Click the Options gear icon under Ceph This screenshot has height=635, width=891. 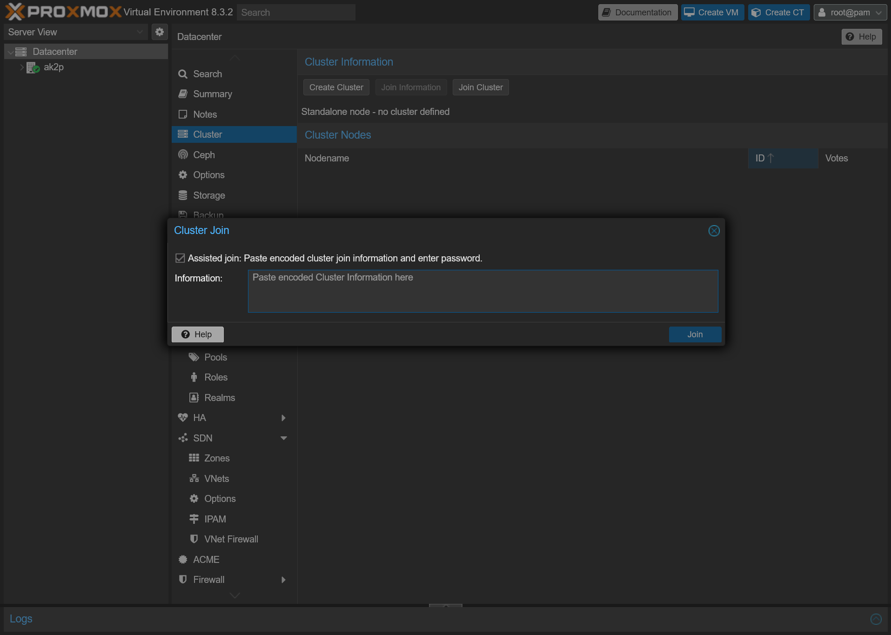pyautogui.click(x=183, y=175)
